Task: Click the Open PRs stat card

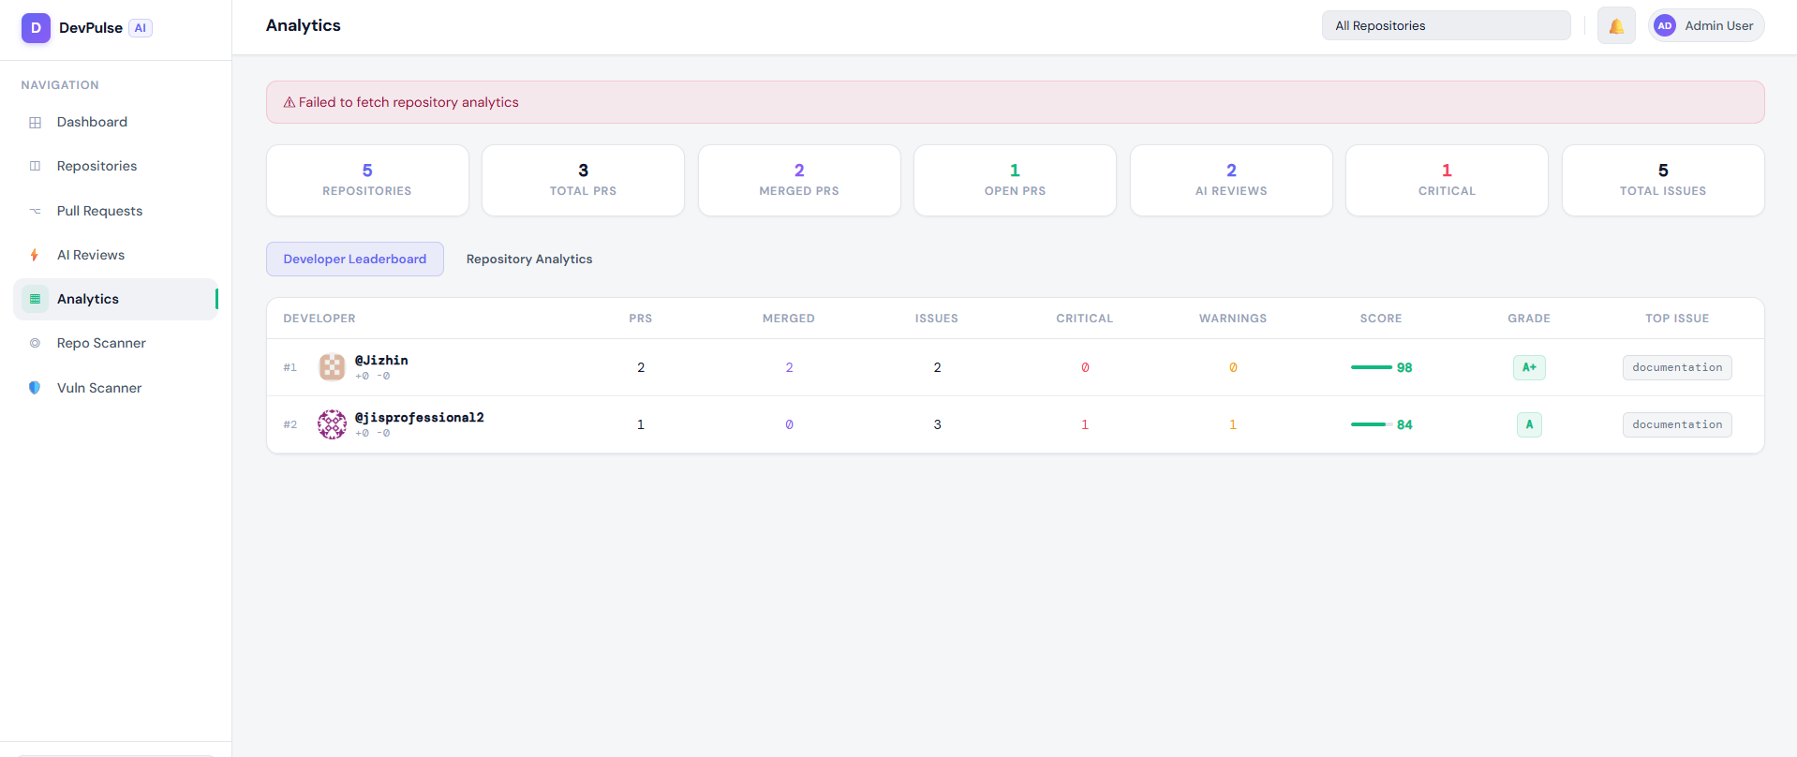Action: point(1015,180)
